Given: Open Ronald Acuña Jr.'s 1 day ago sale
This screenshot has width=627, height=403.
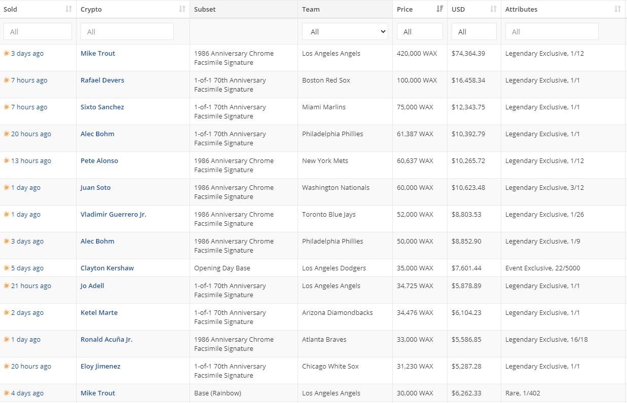Looking at the screenshot, I should tap(25, 339).
